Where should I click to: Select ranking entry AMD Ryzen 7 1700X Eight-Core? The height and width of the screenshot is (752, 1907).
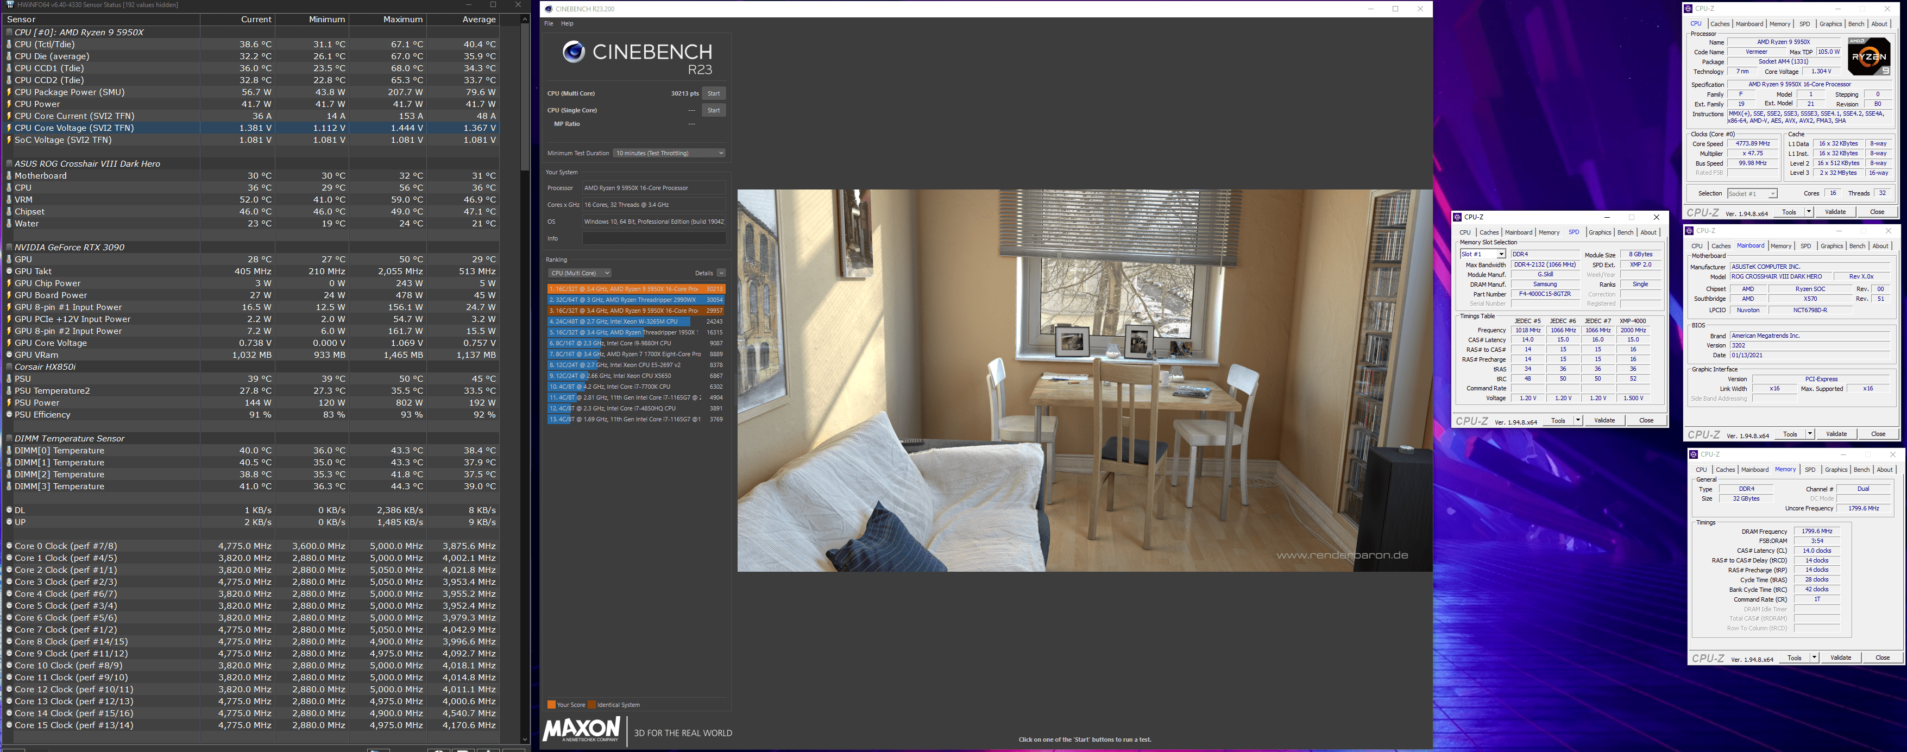pos(636,354)
